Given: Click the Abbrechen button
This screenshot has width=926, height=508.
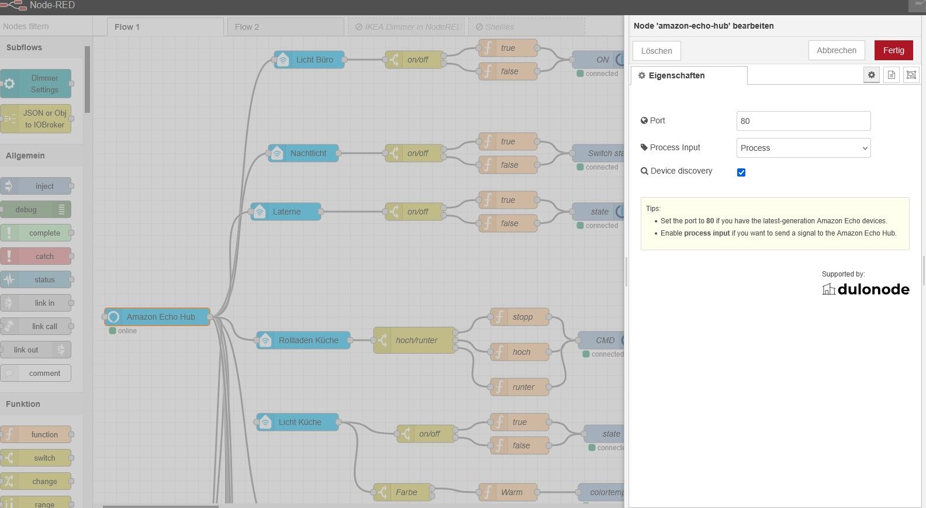Looking at the screenshot, I should pos(836,50).
